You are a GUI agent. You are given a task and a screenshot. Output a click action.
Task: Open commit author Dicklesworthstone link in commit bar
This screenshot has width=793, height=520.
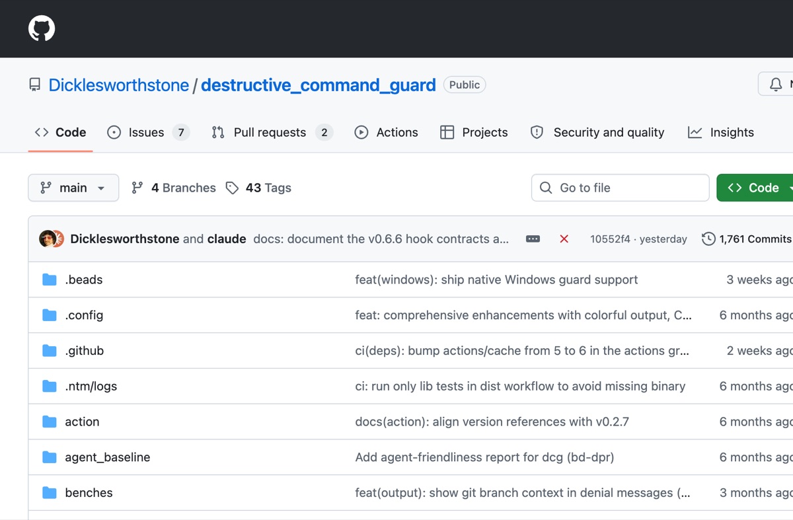tap(125, 239)
